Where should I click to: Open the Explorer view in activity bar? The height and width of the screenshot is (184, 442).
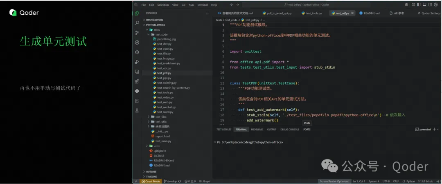pos(137,13)
